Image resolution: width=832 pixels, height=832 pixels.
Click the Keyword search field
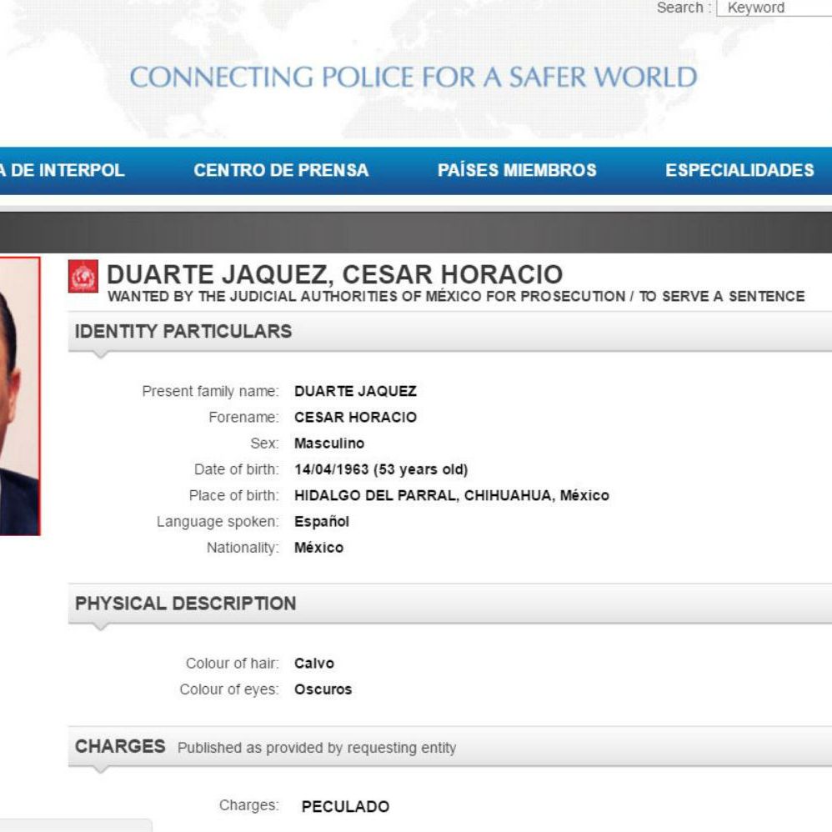[x=774, y=8]
